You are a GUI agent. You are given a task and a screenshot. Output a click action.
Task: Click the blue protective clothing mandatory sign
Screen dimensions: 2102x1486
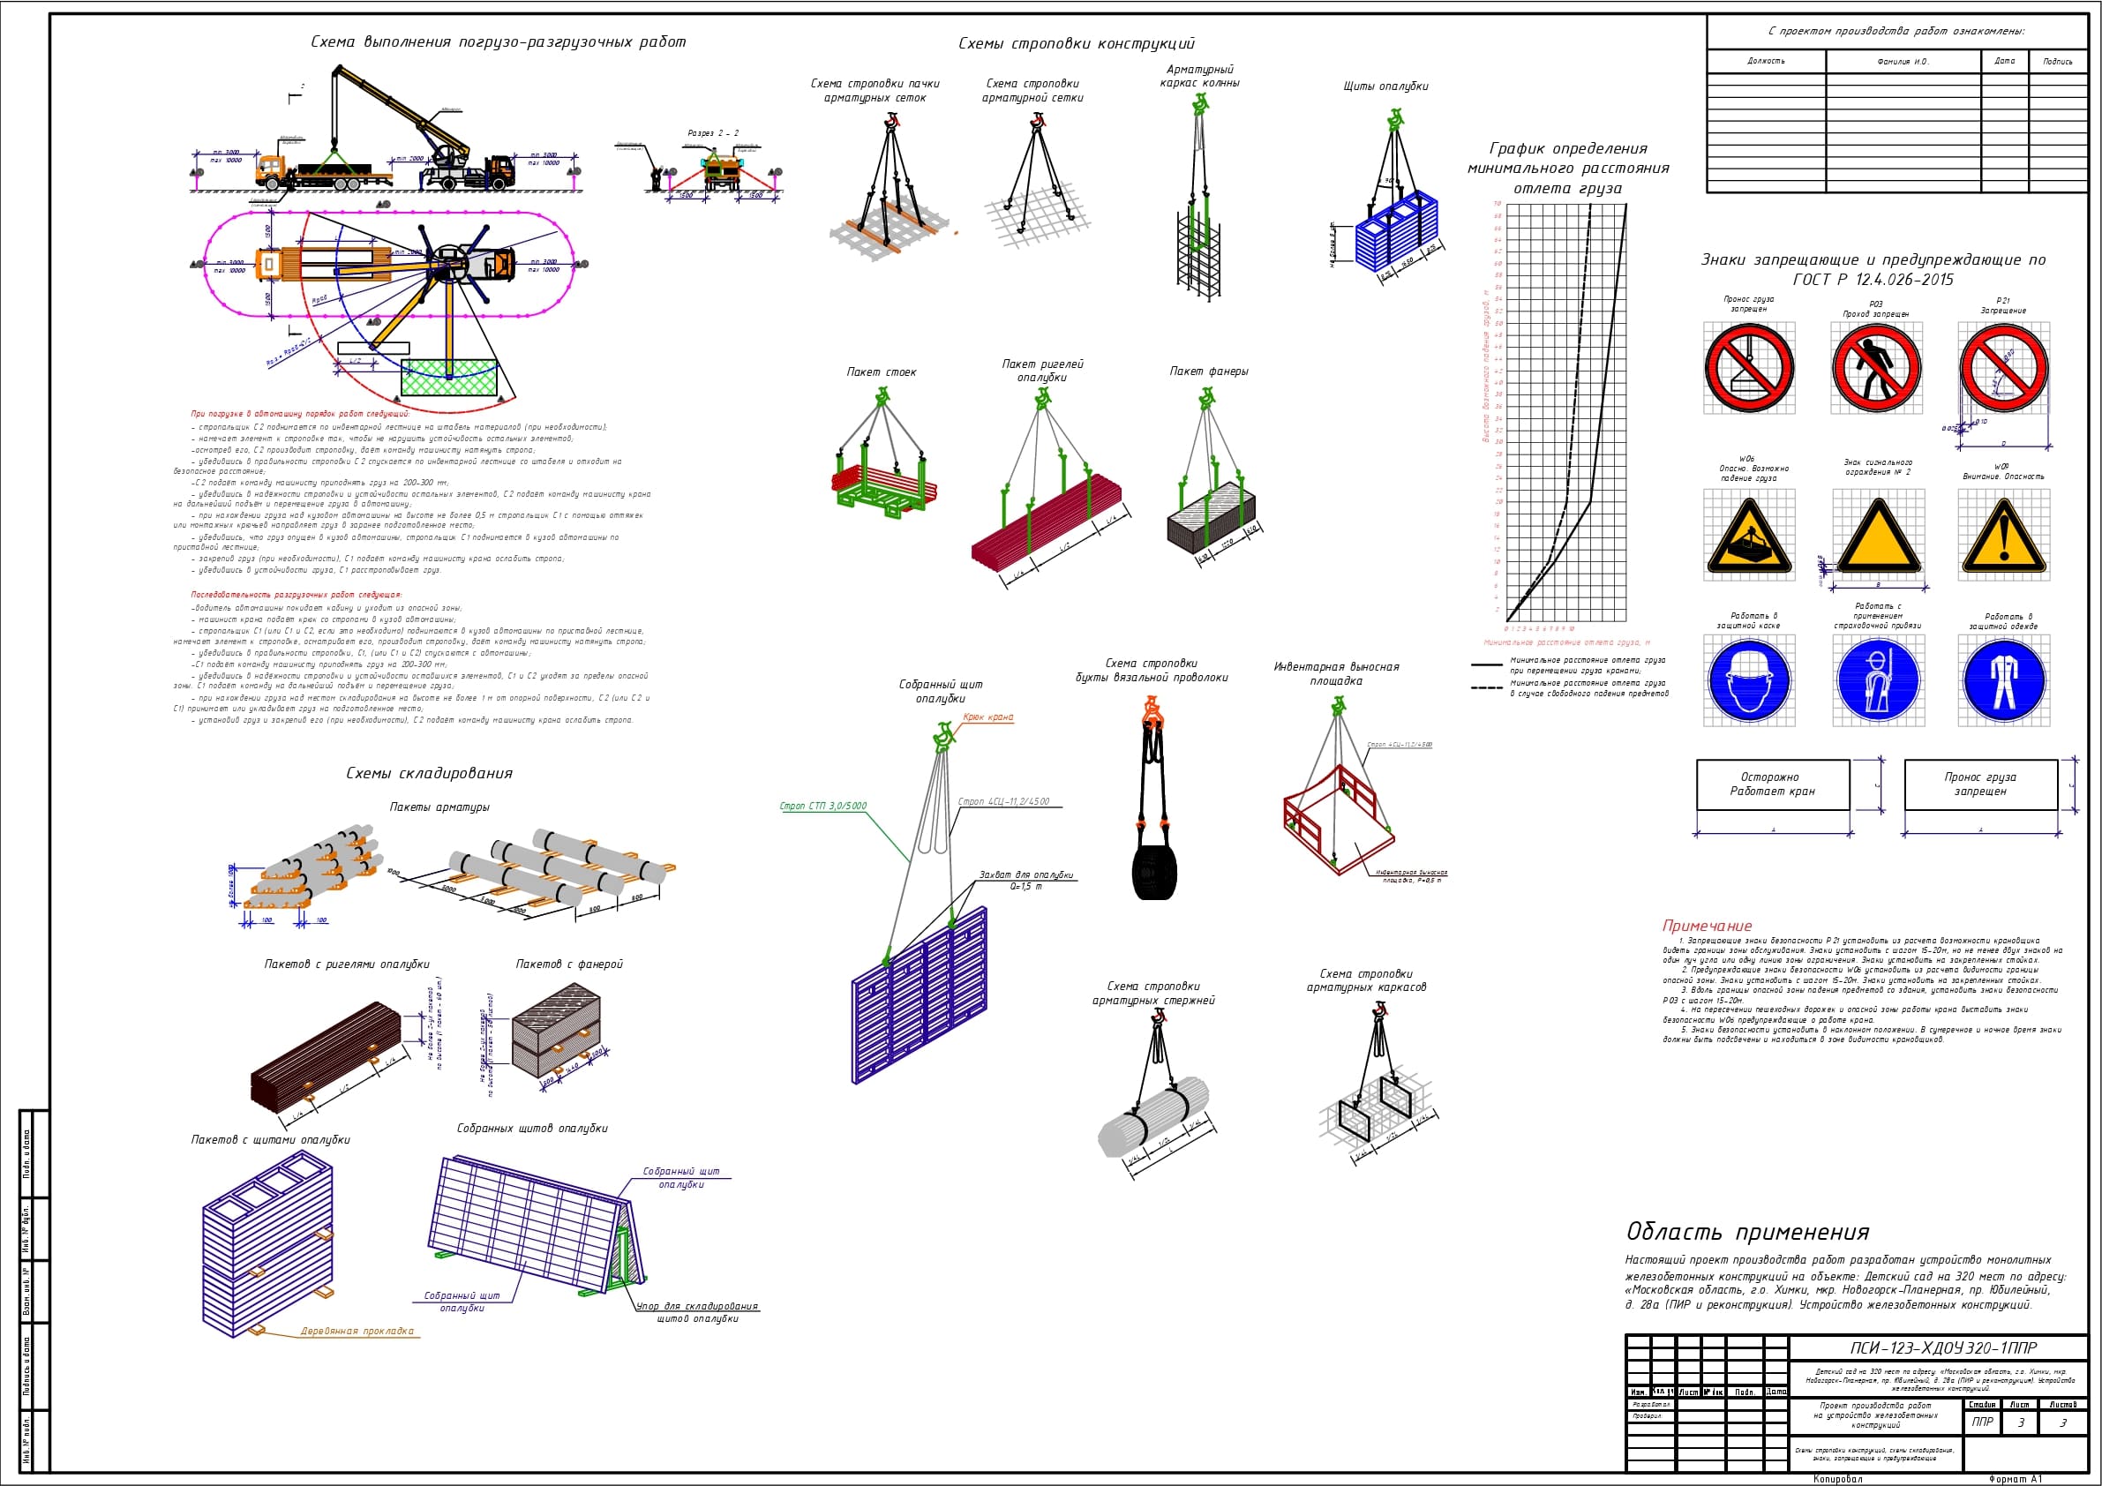coord(2004,680)
